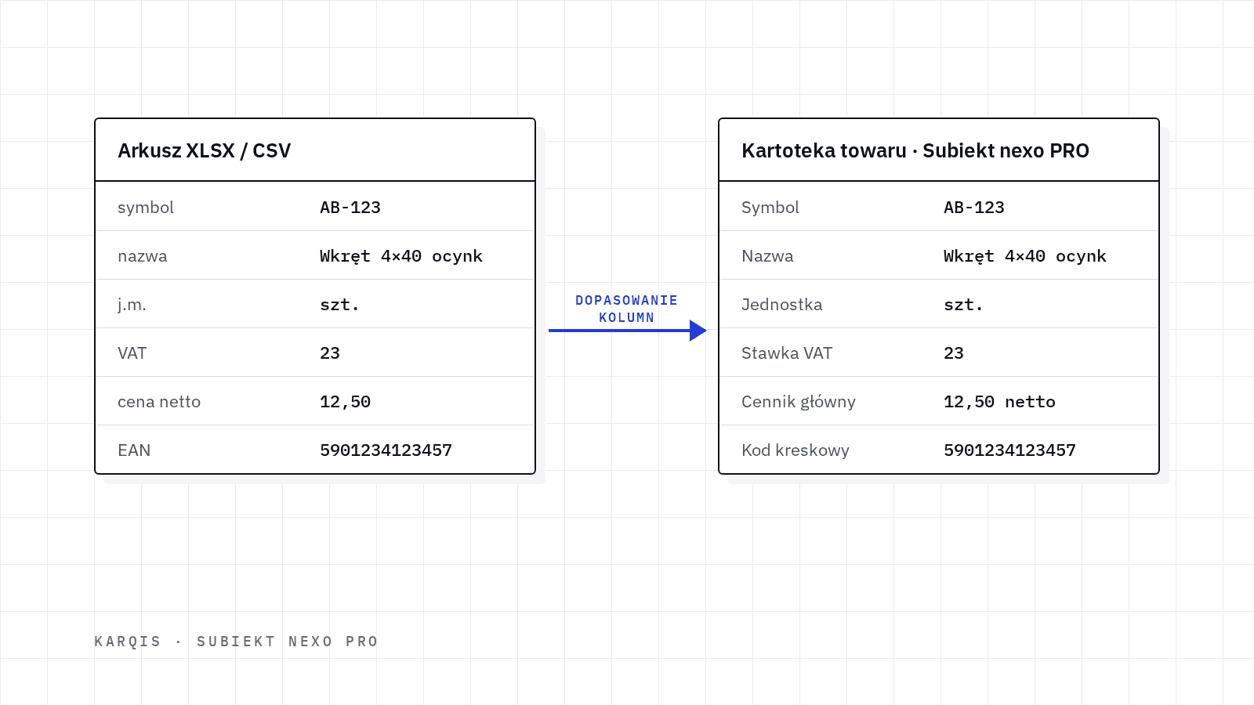This screenshot has width=1254, height=705.
Task: Click the "DOPASOWANIE KOLUMN" label
Action: [x=626, y=309]
